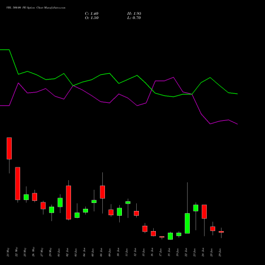This screenshot has height=265, width=265.
Task: Click the closing price value C: 1.40
Action: point(92,14)
